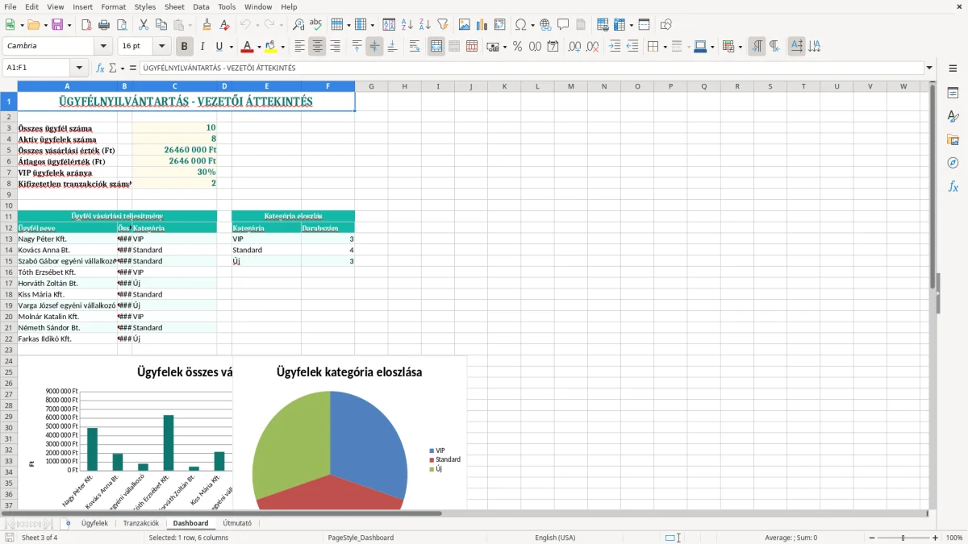This screenshot has height=544, width=968.
Task: Click the zoom slider in status bar
Action: coord(903,538)
